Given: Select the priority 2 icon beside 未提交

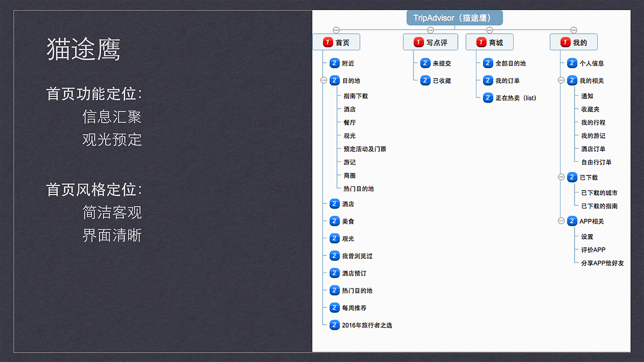Looking at the screenshot, I should (x=425, y=63).
